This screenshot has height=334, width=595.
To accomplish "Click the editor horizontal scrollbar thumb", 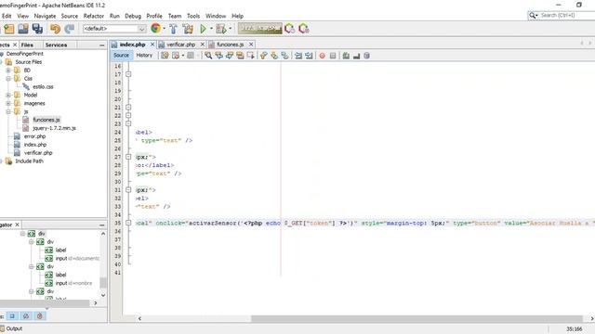I will point(416,318).
